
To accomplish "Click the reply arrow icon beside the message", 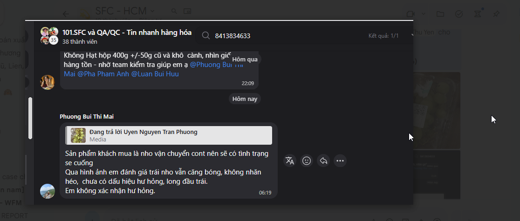I will [x=323, y=161].
